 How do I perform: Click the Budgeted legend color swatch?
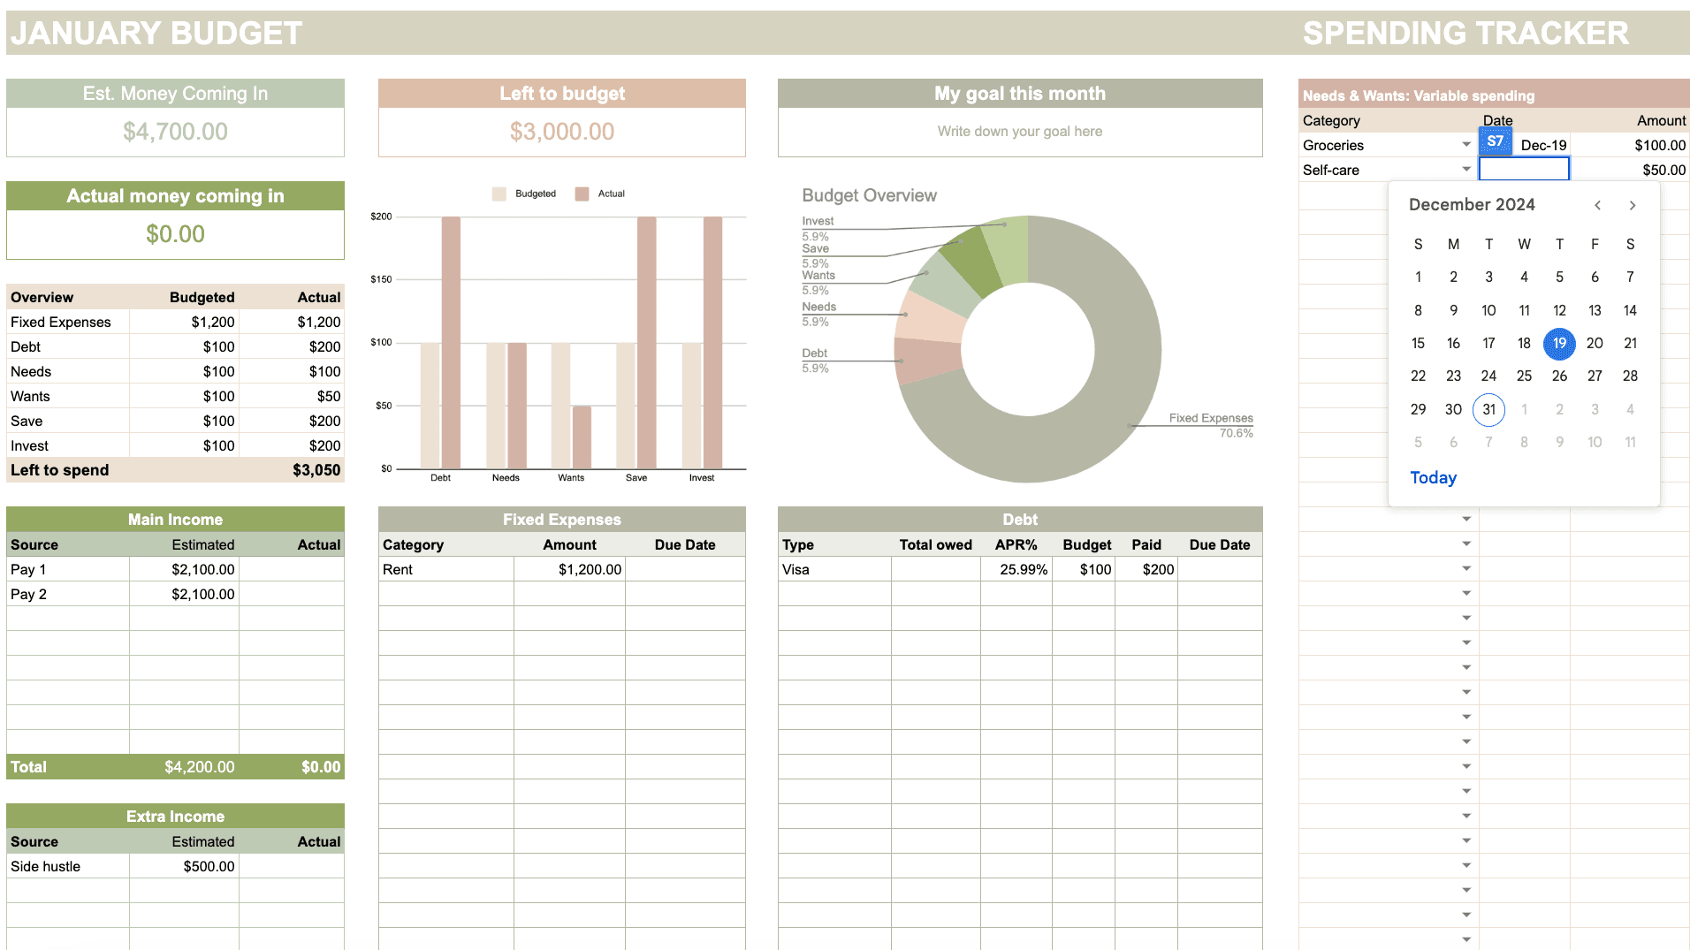(x=499, y=194)
